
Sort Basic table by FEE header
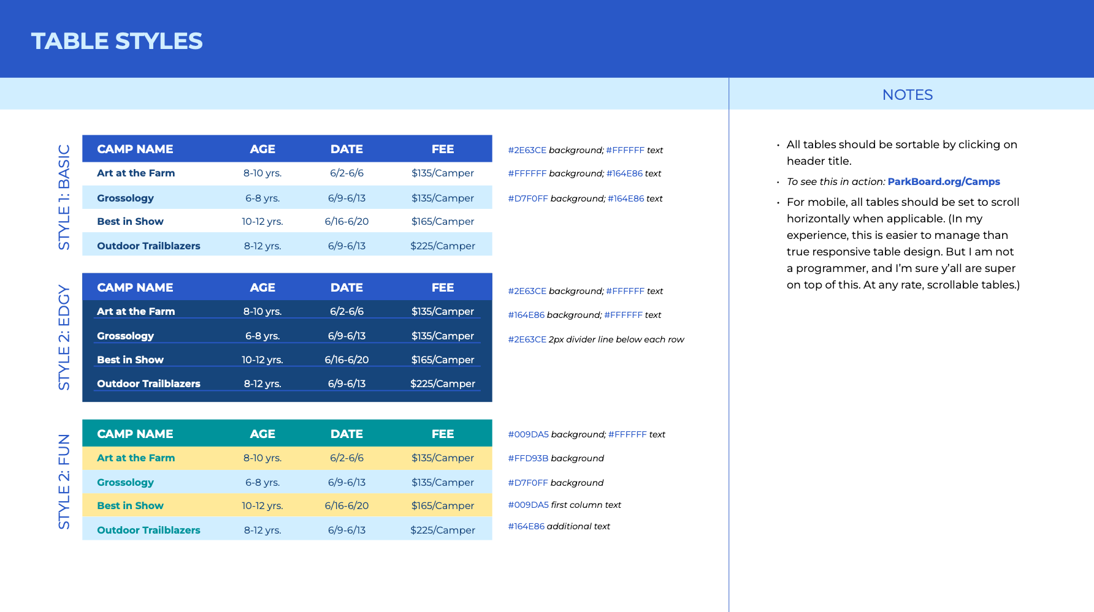[x=443, y=149]
